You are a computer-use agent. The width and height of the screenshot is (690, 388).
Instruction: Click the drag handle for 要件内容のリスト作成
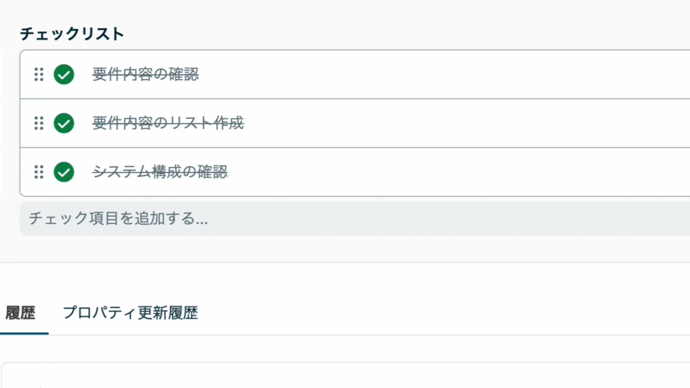[39, 123]
